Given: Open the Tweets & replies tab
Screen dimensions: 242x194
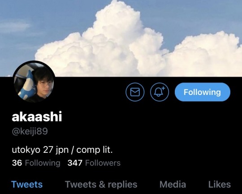Looking at the screenshot, I should click(101, 184).
